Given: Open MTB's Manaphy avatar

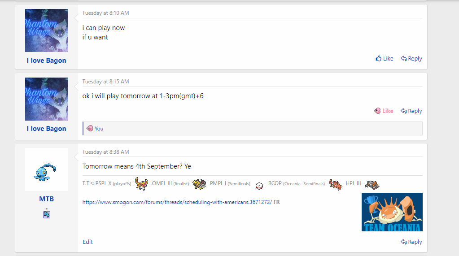Looking at the screenshot, I should [x=47, y=169].
